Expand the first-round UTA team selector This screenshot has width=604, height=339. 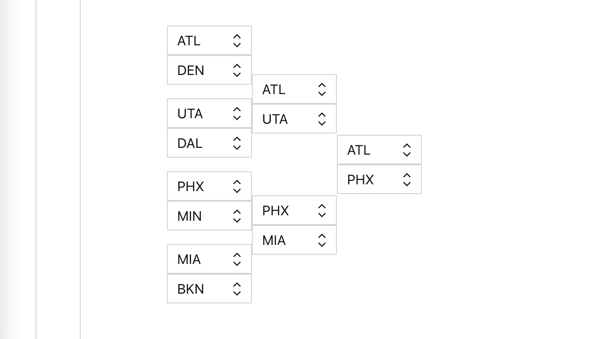[x=209, y=114]
